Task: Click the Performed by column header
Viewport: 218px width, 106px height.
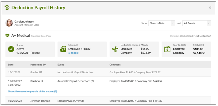Action: coord(38,65)
